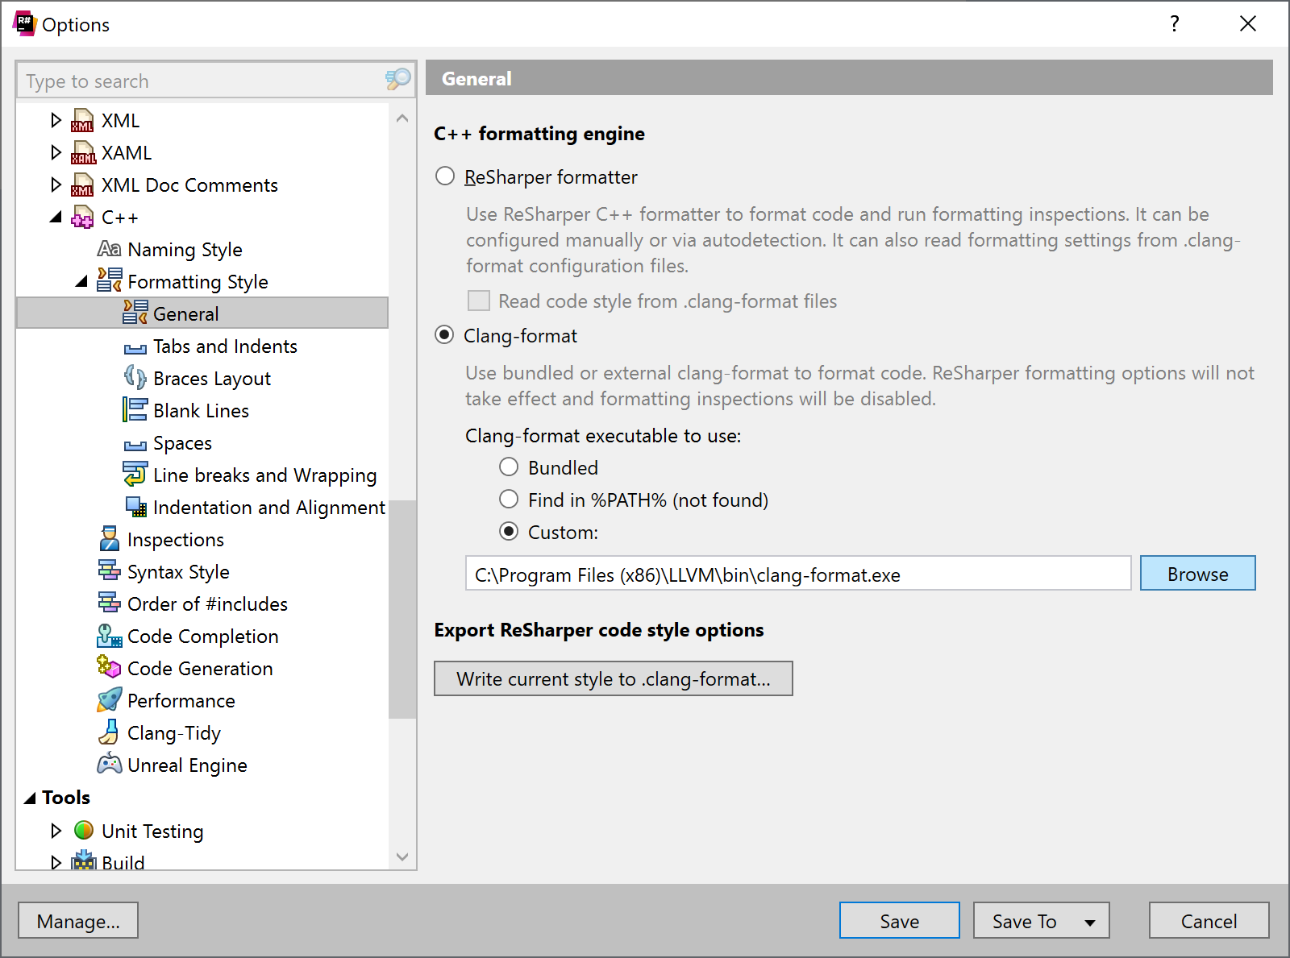Click the Formatting Style icon
This screenshot has height=958, width=1290.
coord(109,281)
